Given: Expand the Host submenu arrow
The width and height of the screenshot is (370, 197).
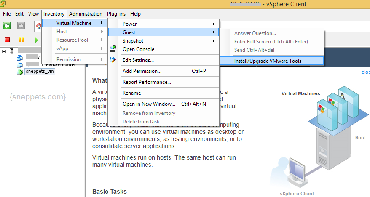Looking at the screenshot, I should pyautogui.click(x=102, y=31).
